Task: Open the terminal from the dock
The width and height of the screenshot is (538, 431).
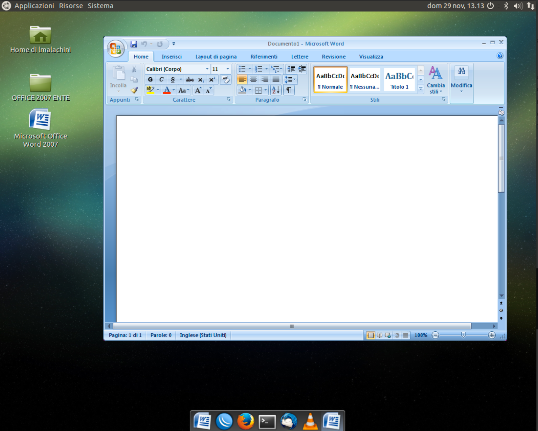Action: pyautogui.click(x=267, y=422)
